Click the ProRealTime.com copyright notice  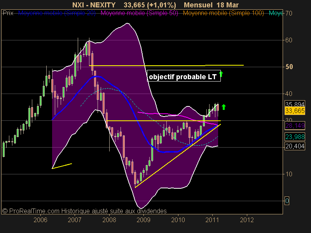click(x=84, y=211)
